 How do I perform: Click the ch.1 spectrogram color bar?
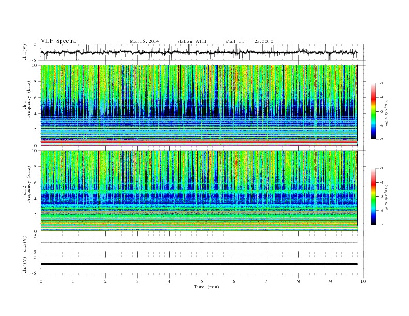374,111
